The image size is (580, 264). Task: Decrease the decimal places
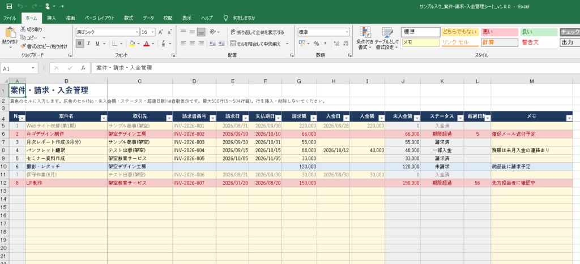(346, 44)
